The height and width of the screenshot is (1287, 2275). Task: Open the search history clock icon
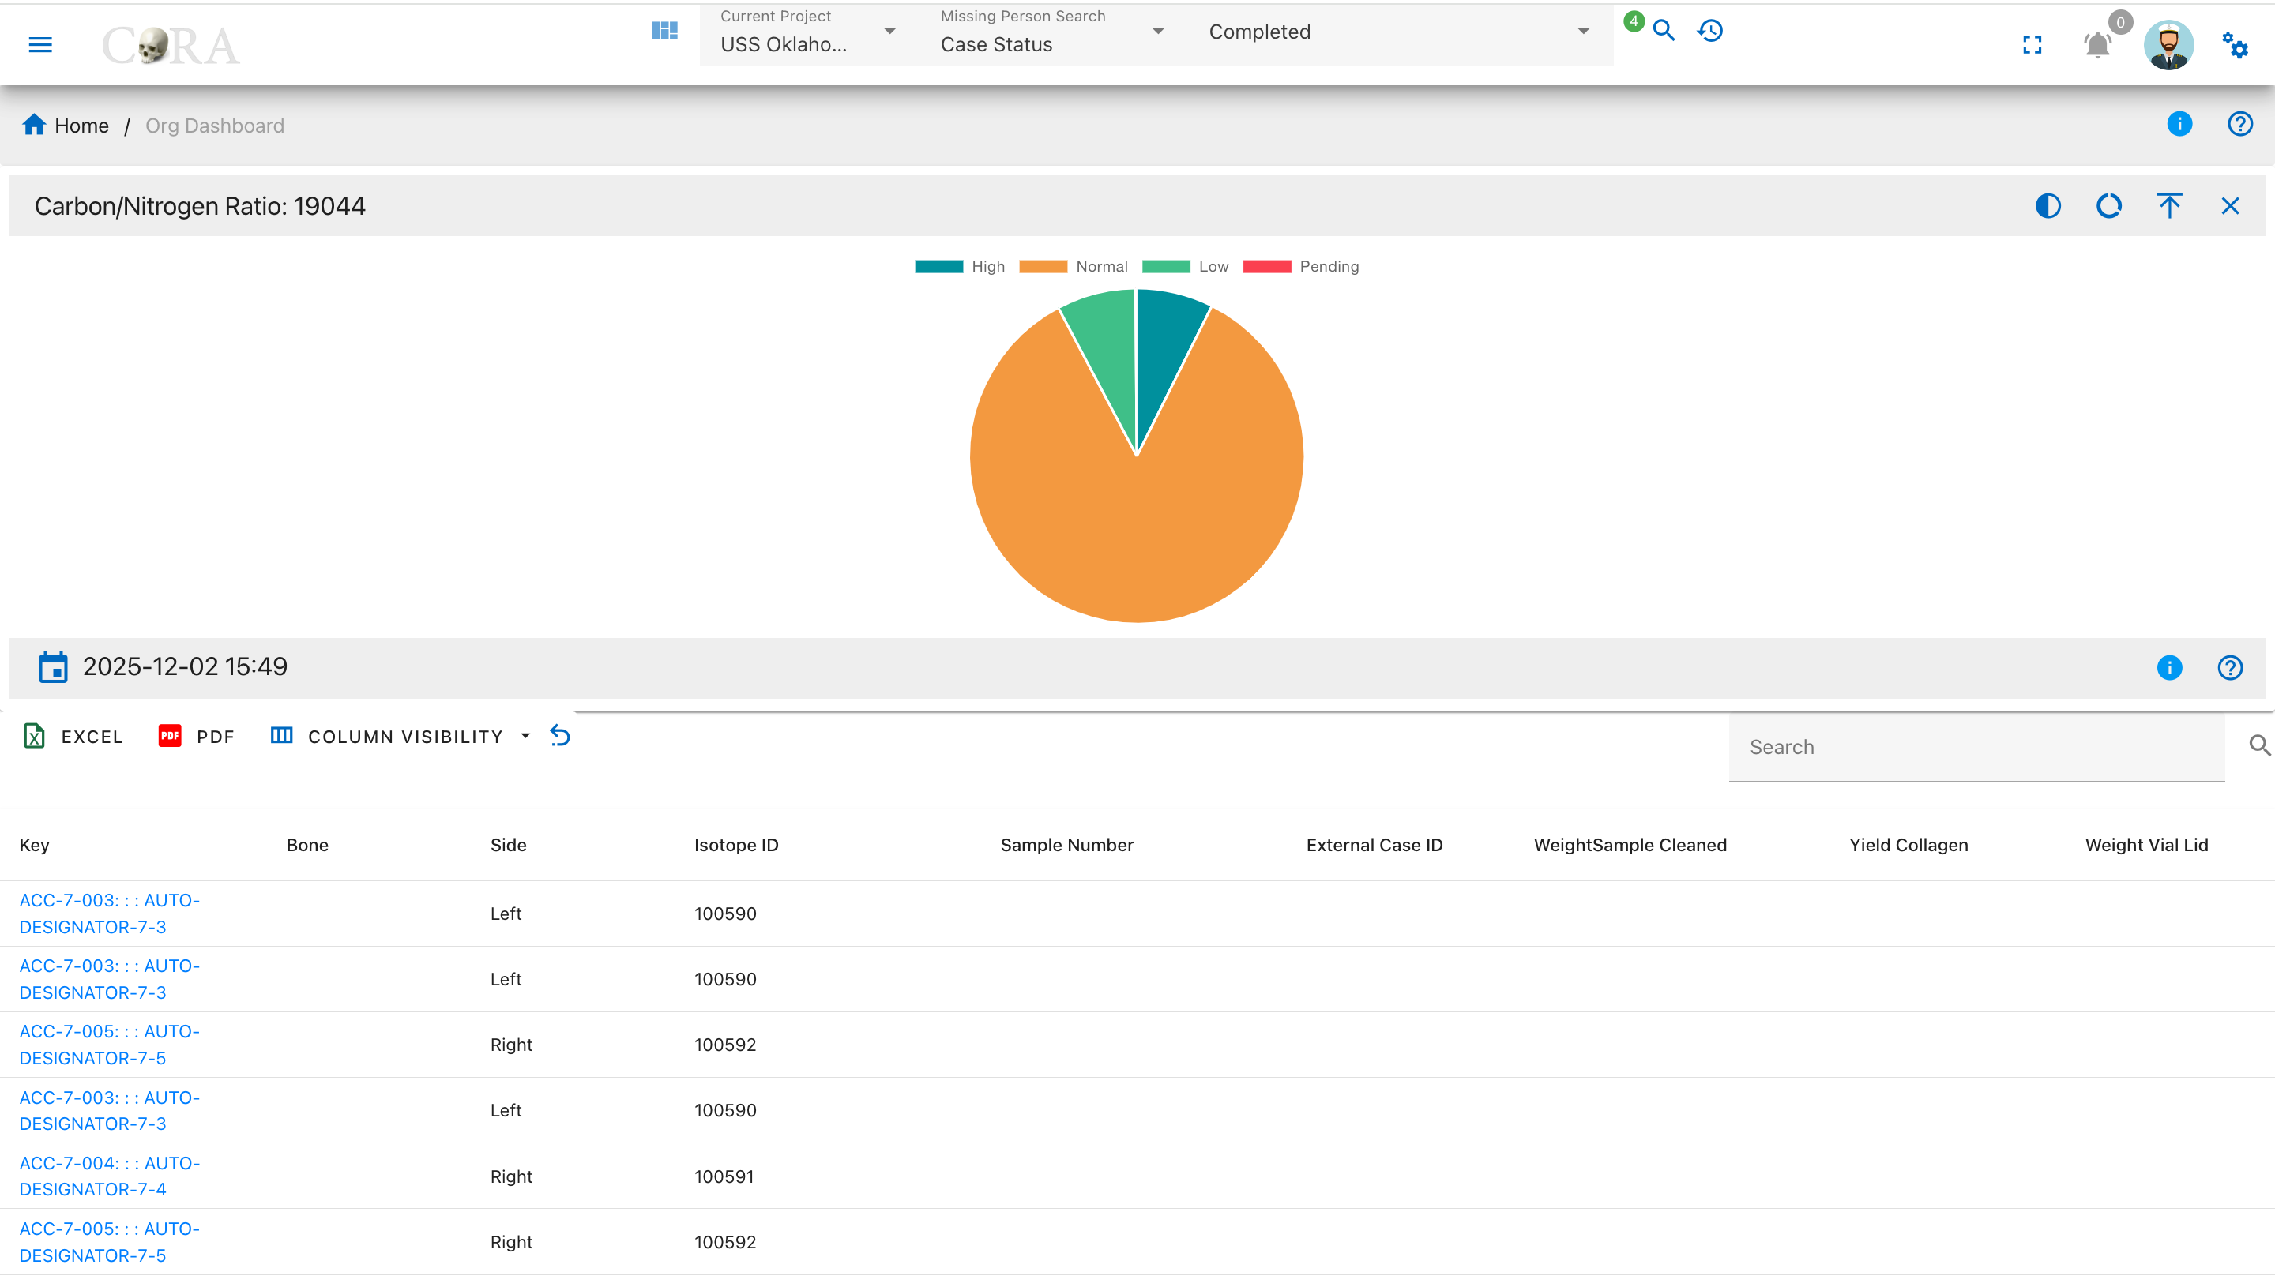(1710, 31)
